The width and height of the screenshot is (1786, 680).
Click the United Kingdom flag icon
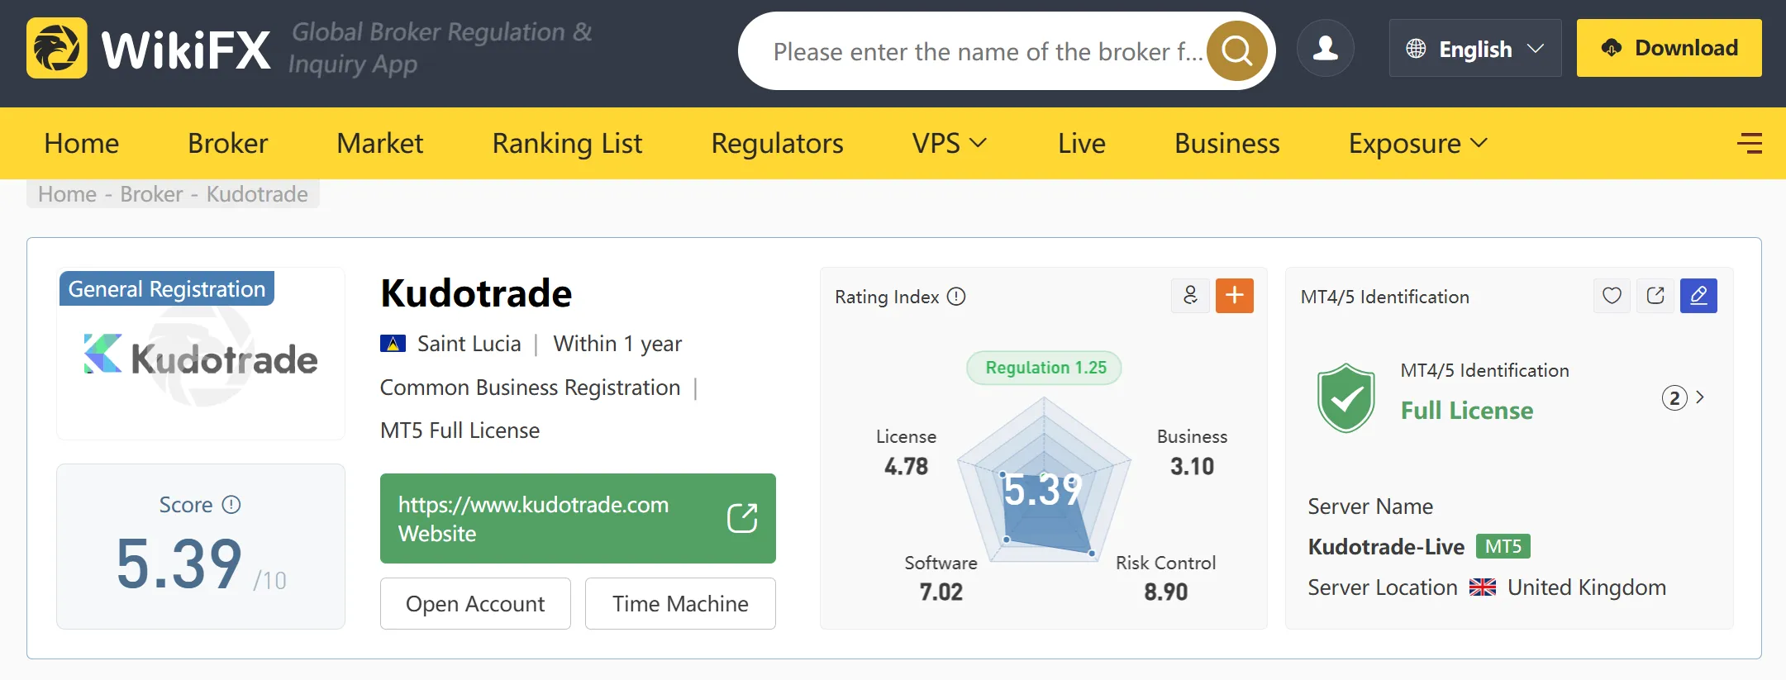pyautogui.click(x=1483, y=587)
